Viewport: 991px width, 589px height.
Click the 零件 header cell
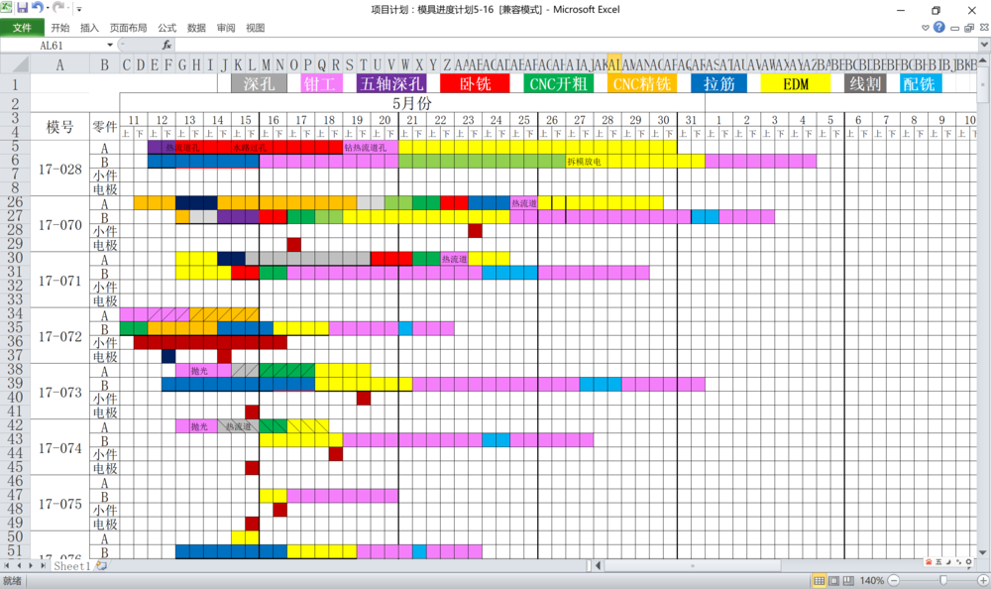coord(104,127)
